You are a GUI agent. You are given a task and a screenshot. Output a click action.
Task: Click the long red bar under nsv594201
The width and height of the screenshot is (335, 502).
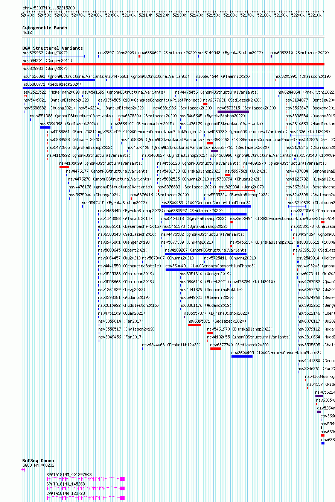pos(173,64)
